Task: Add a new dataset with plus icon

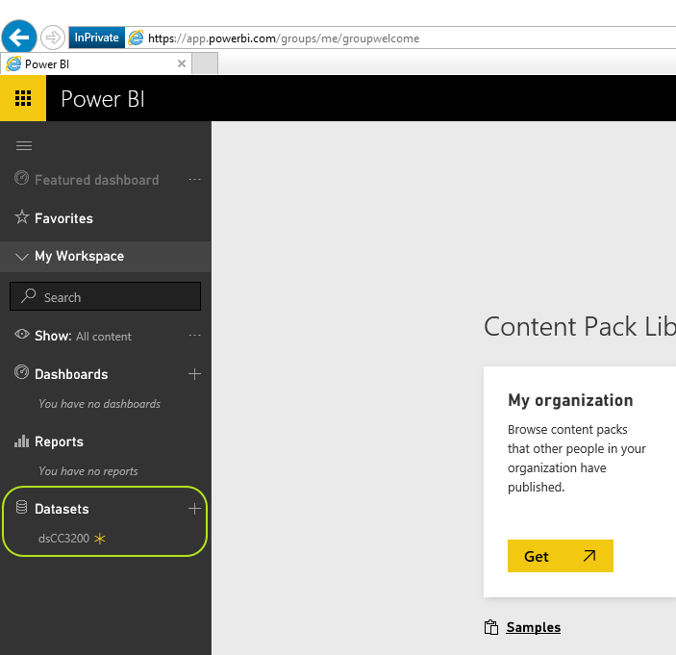Action: pyautogui.click(x=195, y=509)
